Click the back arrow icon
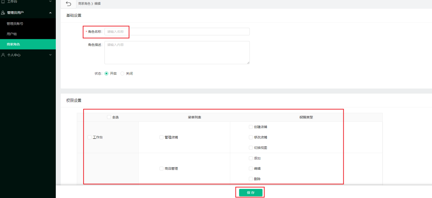This screenshot has height=198, width=432. pyautogui.click(x=68, y=4)
